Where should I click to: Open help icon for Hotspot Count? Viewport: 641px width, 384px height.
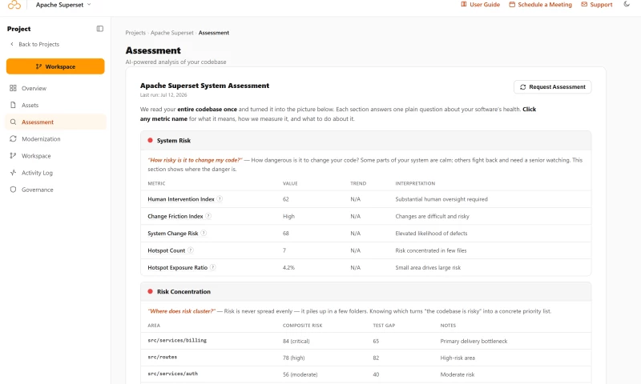[190, 250]
